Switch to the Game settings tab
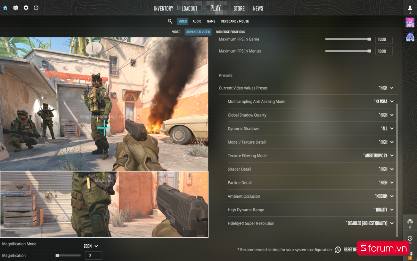 point(211,21)
